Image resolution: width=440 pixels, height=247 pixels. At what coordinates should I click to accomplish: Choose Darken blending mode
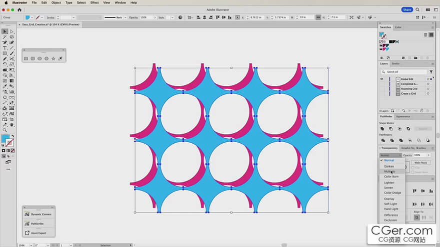point(389,166)
